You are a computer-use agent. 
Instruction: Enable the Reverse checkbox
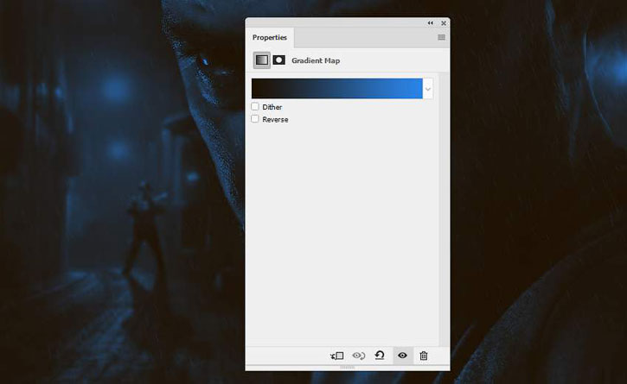click(255, 119)
